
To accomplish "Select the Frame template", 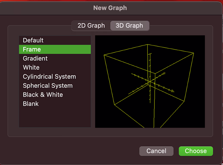I will (x=31, y=49).
